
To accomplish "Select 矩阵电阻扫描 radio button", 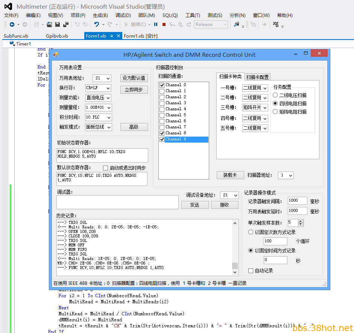I will point(275,112).
